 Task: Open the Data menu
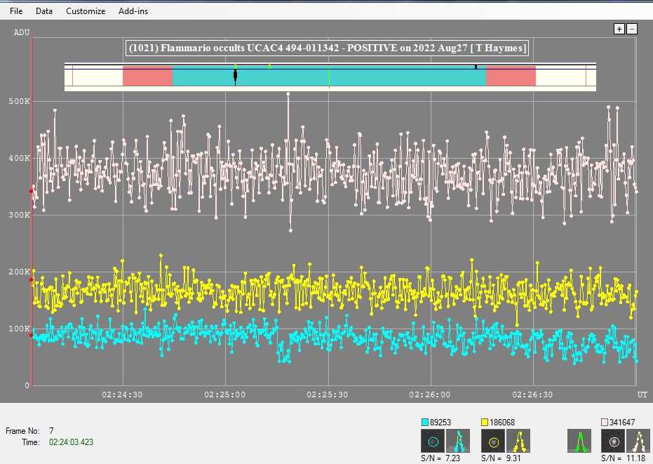[44, 11]
